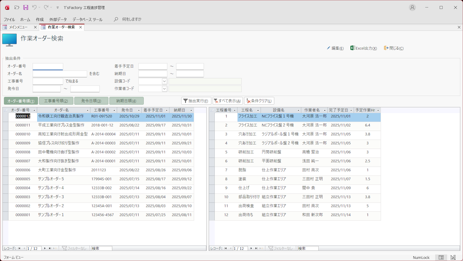Click the open folder icon in quick access
The height and width of the screenshot is (261, 463).
pyautogui.click(x=17, y=7)
